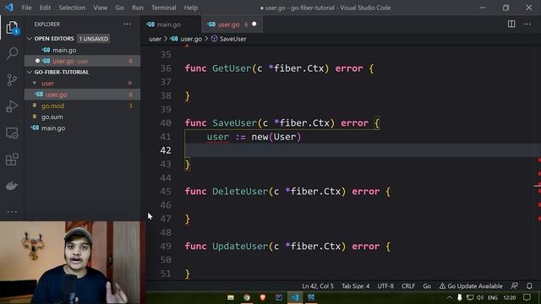
Task: Open the Terminal menu
Action: click(x=163, y=8)
